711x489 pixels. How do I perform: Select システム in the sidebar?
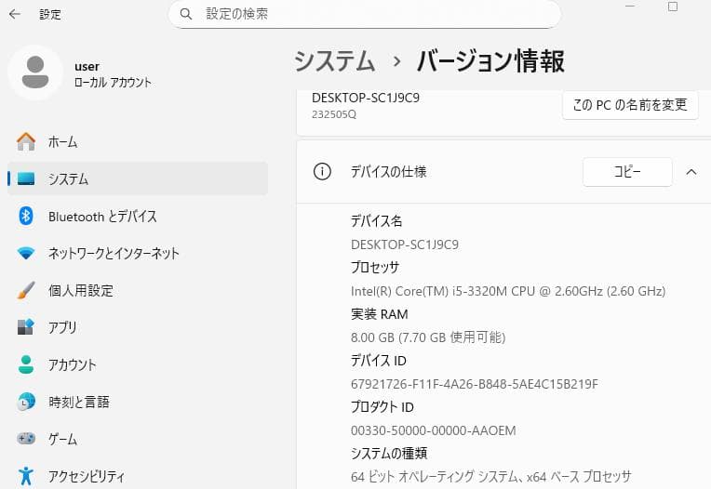coord(138,178)
